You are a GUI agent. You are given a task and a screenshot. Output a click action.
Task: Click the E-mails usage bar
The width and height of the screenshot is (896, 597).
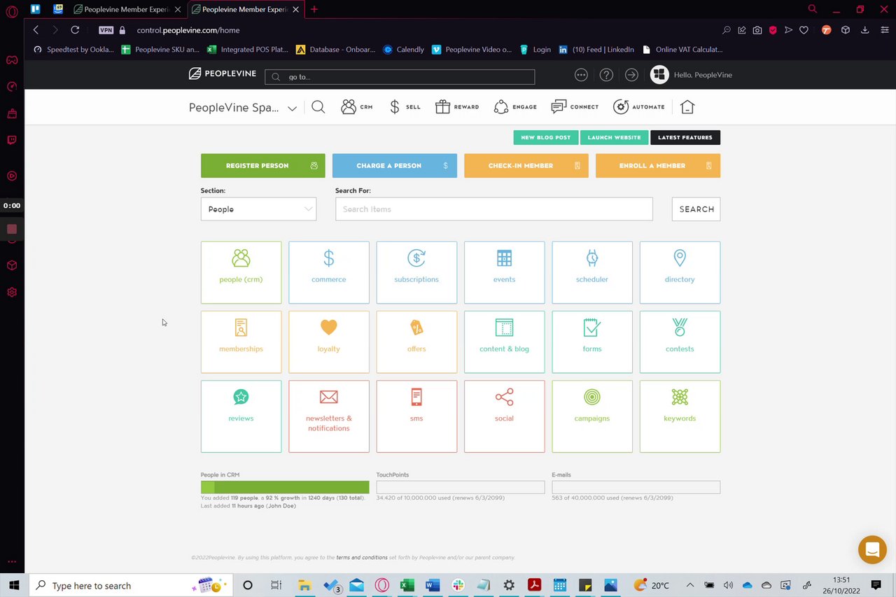pyautogui.click(x=636, y=487)
